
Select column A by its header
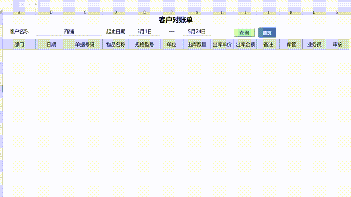(19, 12)
